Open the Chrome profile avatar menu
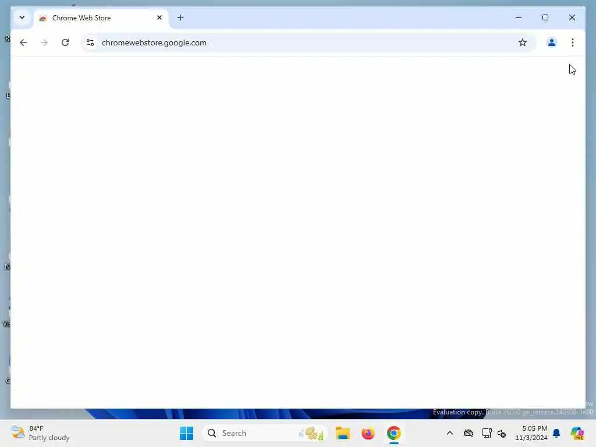 click(x=552, y=42)
